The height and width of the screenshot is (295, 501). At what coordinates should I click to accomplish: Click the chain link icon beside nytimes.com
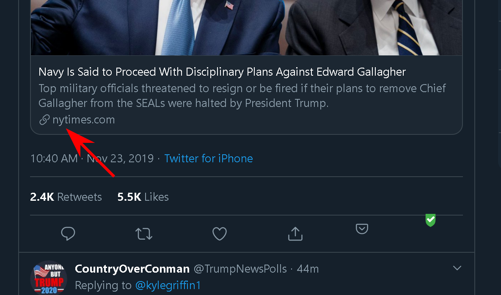pos(44,120)
